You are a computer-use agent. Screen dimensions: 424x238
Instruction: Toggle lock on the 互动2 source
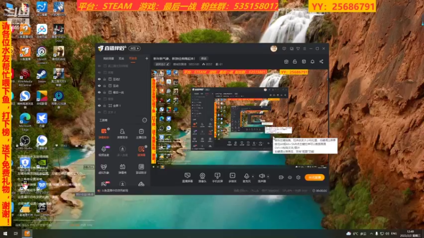[x=104, y=79]
